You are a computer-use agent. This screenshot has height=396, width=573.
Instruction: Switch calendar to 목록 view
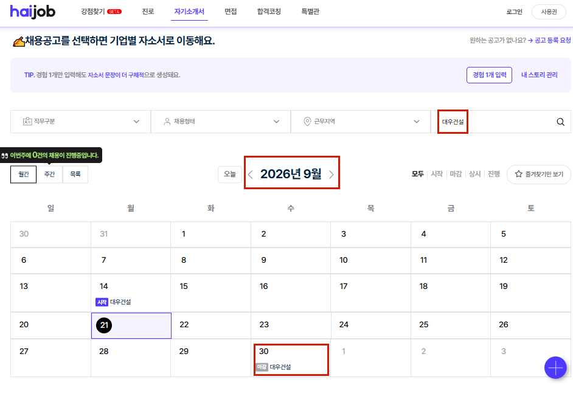[75, 174]
